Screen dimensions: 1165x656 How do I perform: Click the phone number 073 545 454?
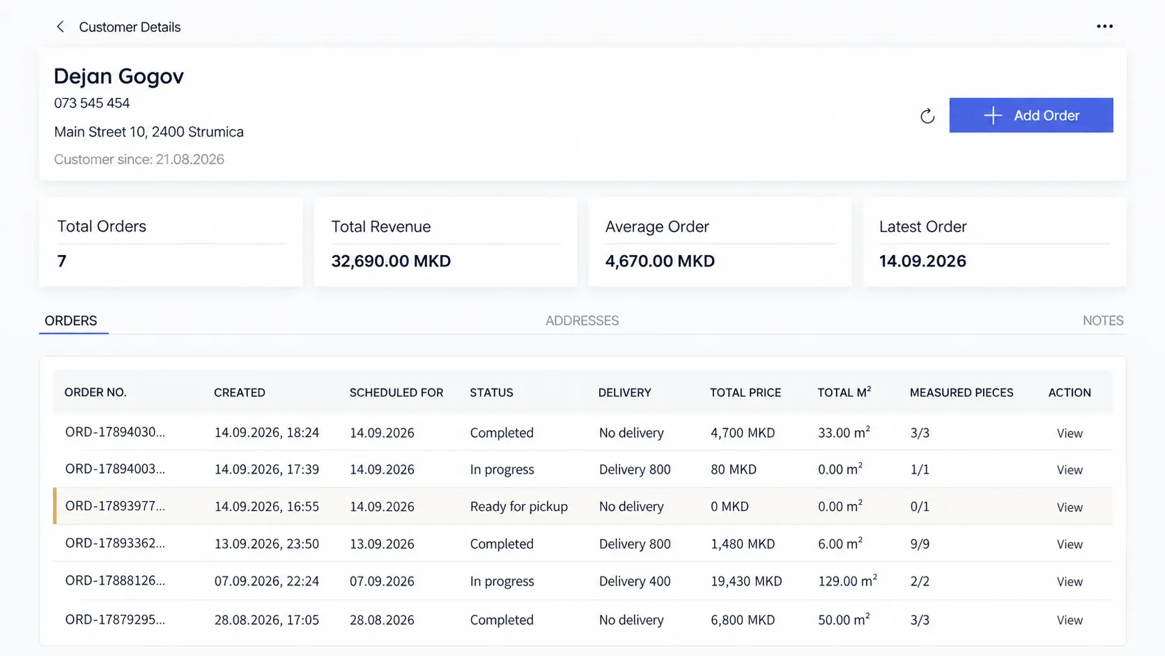tap(92, 103)
